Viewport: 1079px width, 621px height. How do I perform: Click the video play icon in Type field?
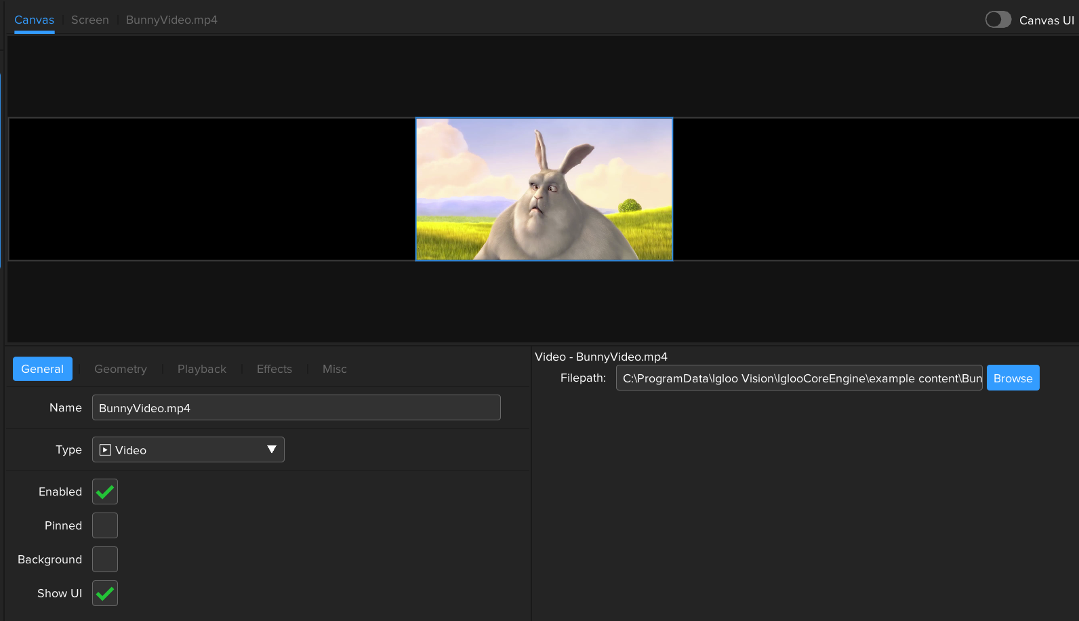[x=105, y=450]
